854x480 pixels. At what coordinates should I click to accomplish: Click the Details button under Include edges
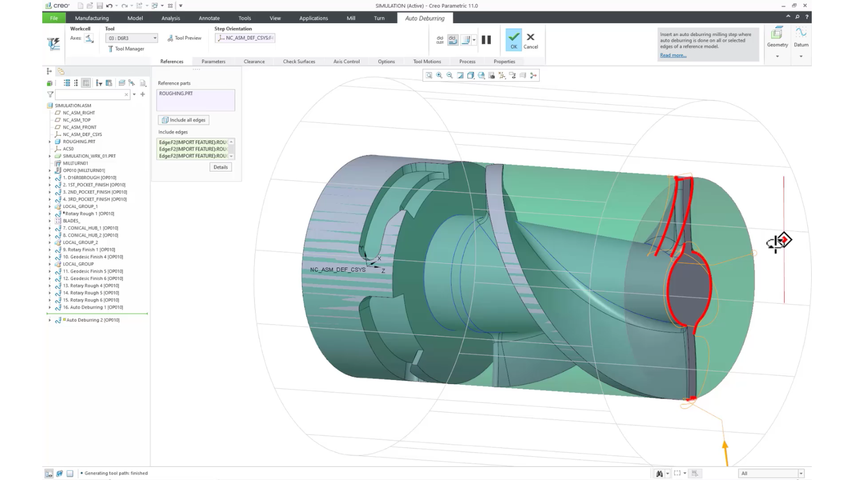(221, 167)
